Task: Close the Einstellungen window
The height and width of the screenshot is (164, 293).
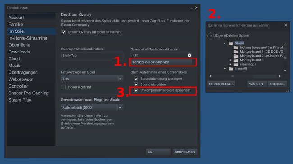Action: pos(196,8)
